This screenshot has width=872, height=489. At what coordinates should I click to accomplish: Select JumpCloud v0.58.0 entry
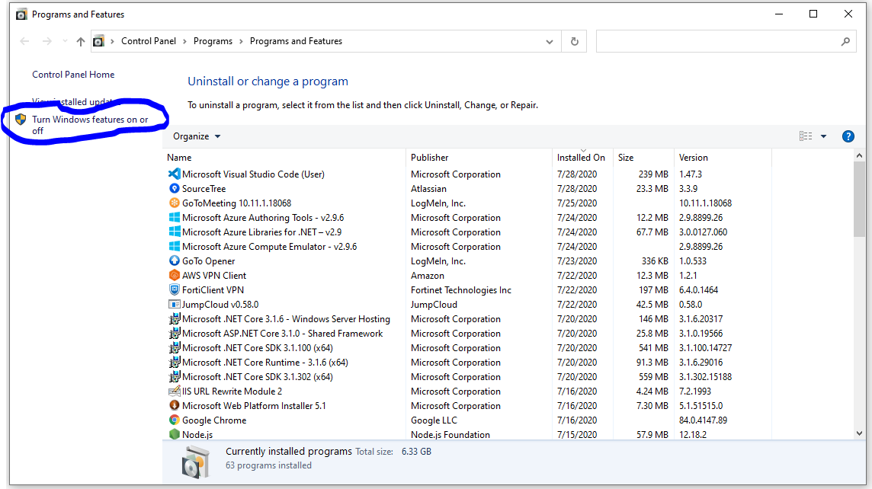[x=220, y=305]
